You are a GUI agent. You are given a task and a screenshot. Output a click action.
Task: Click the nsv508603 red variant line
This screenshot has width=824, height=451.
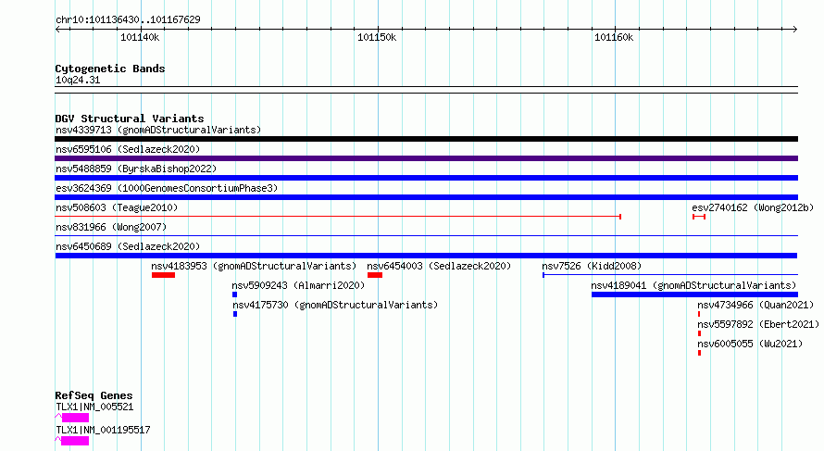click(x=339, y=217)
